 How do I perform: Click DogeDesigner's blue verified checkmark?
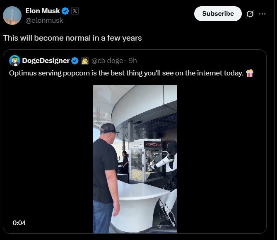pyautogui.click(x=75, y=61)
